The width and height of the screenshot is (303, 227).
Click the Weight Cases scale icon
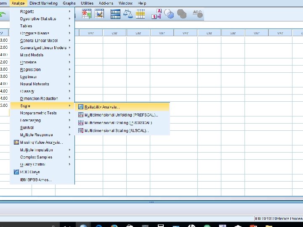click(128, 14)
